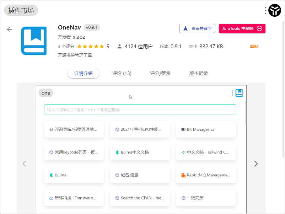Image resolution: width=285 pixels, height=214 pixels.
Task: Click the 从 uTools 中移除 button
Action: pyautogui.click(x=242, y=28)
